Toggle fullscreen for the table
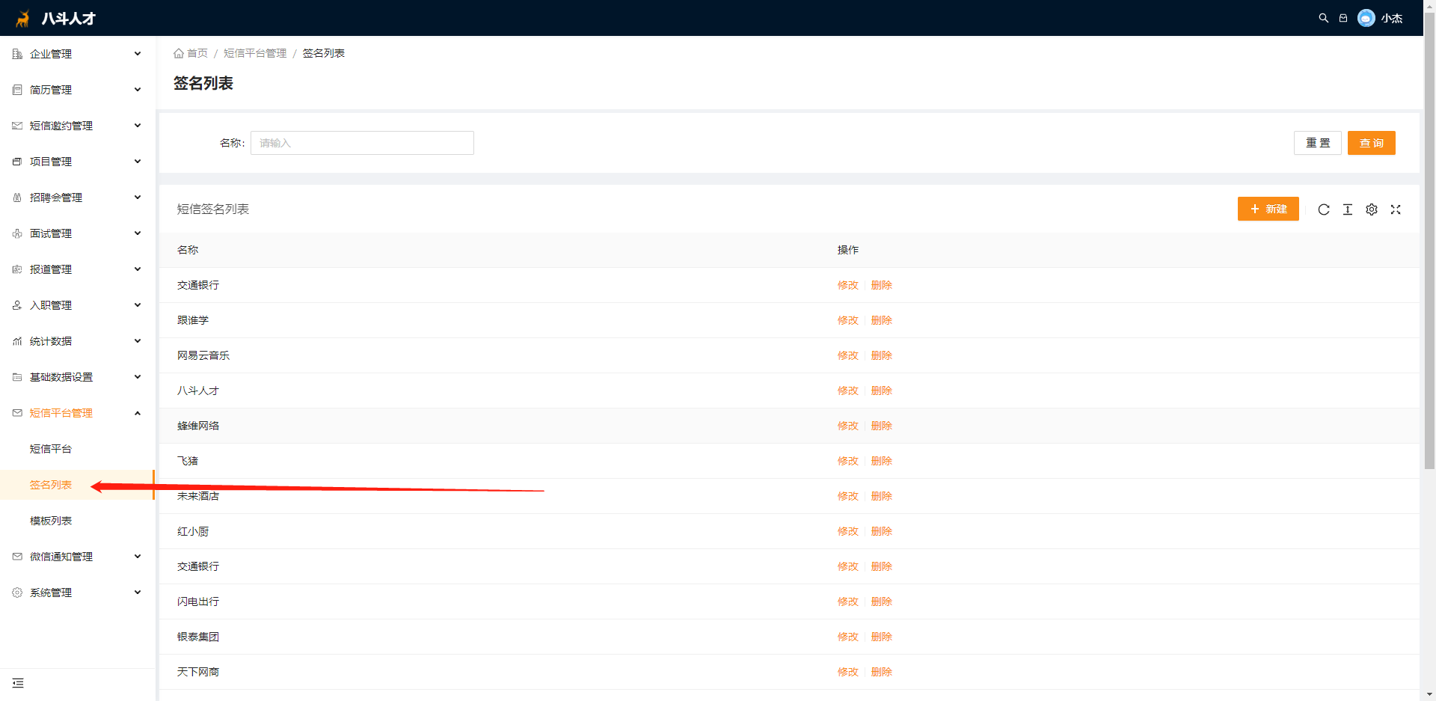 pyautogui.click(x=1396, y=209)
